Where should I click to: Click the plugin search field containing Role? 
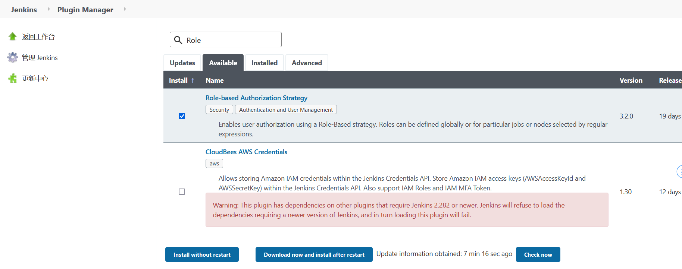226,39
